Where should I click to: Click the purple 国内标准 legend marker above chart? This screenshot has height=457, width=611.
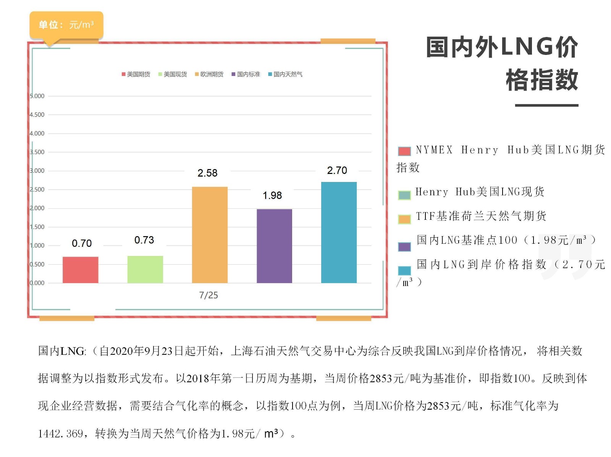233,74
